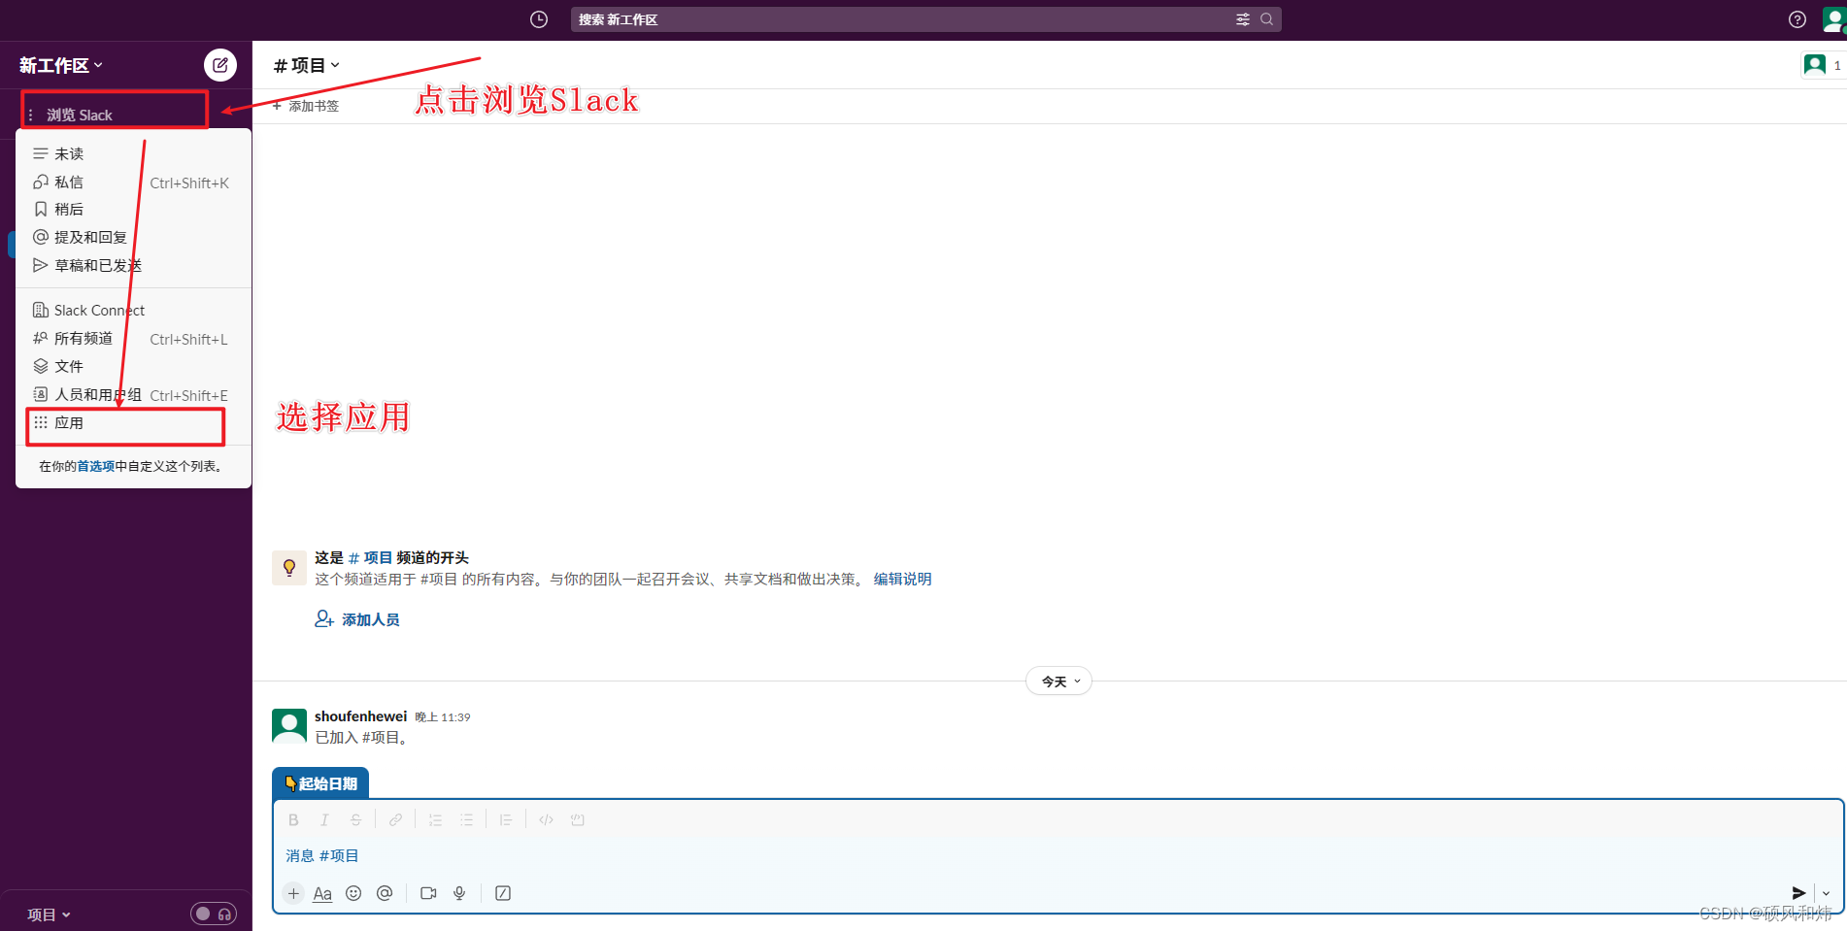Select 文件 menu item
This screenshot has width=1847, height=931.
[x=133, y=366]
